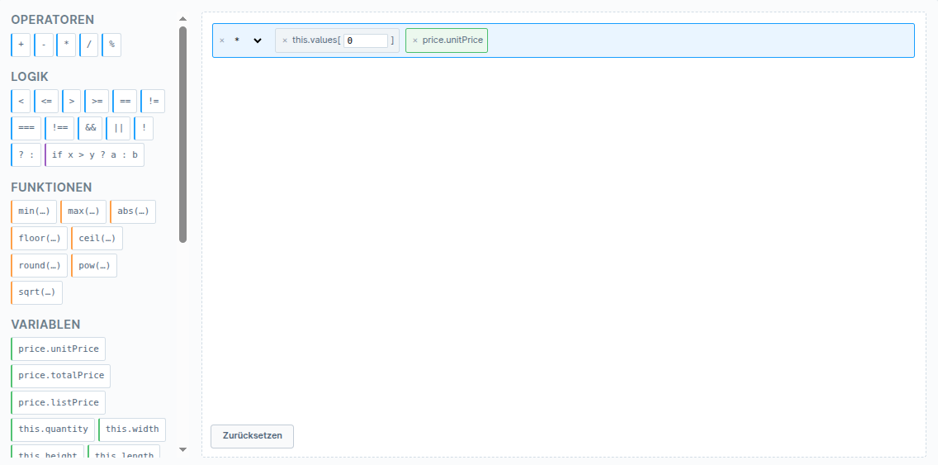Add the && logical AND block
The width and height of the screenshot is (938, 465).
pos(90,128)
